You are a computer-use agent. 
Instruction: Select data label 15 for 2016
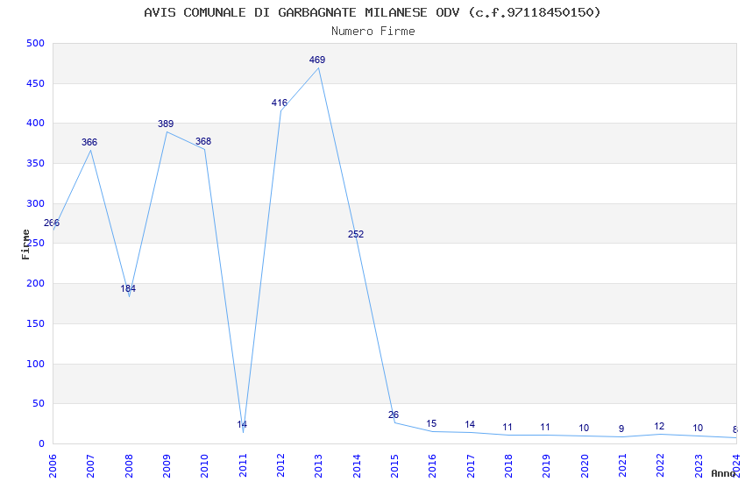[431, 423]
